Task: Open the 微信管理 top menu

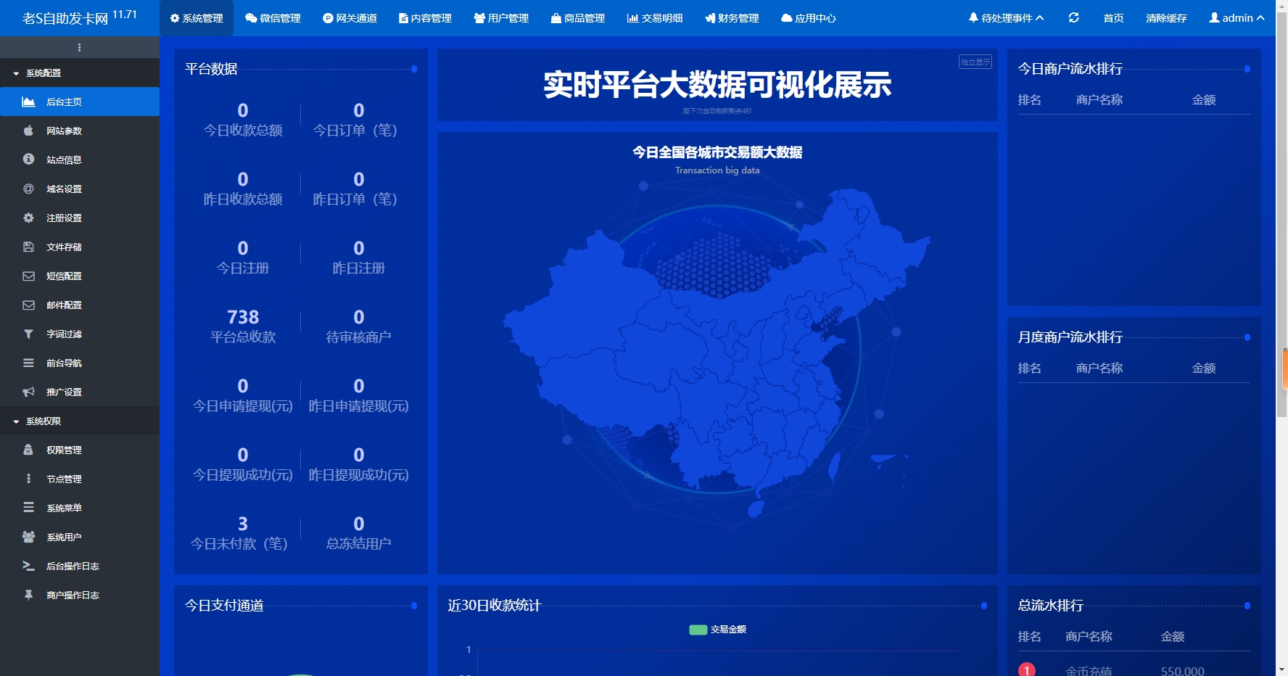Action: (273, 18)
